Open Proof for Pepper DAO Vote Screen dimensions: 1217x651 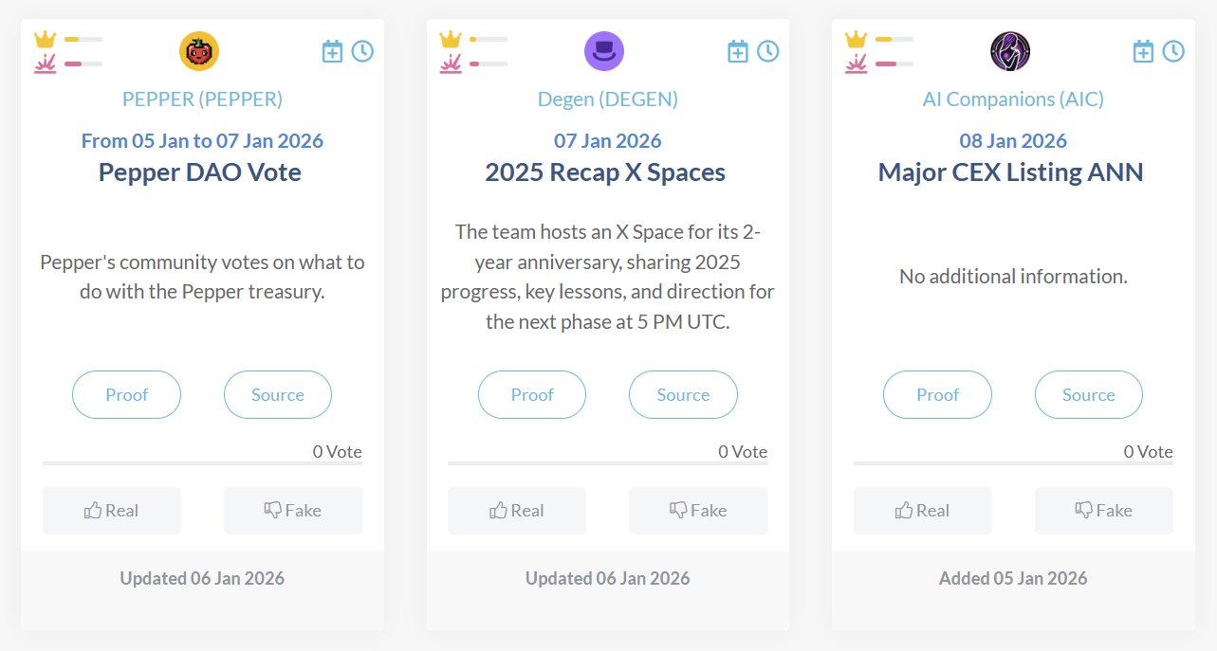coord(126,395)
